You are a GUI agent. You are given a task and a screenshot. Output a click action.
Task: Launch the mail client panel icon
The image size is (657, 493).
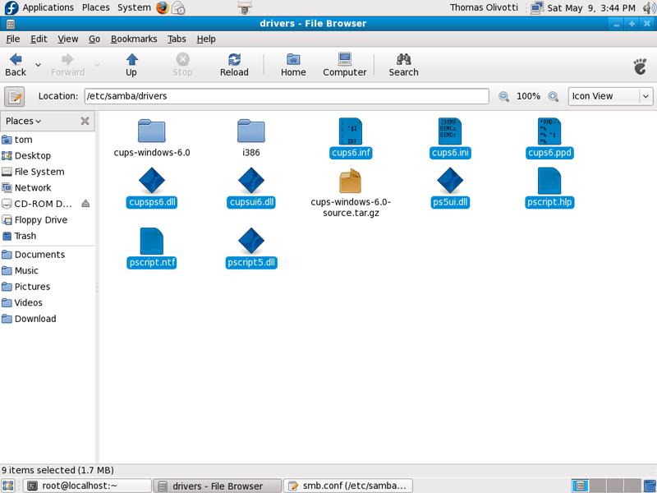[x=178, y=7]
